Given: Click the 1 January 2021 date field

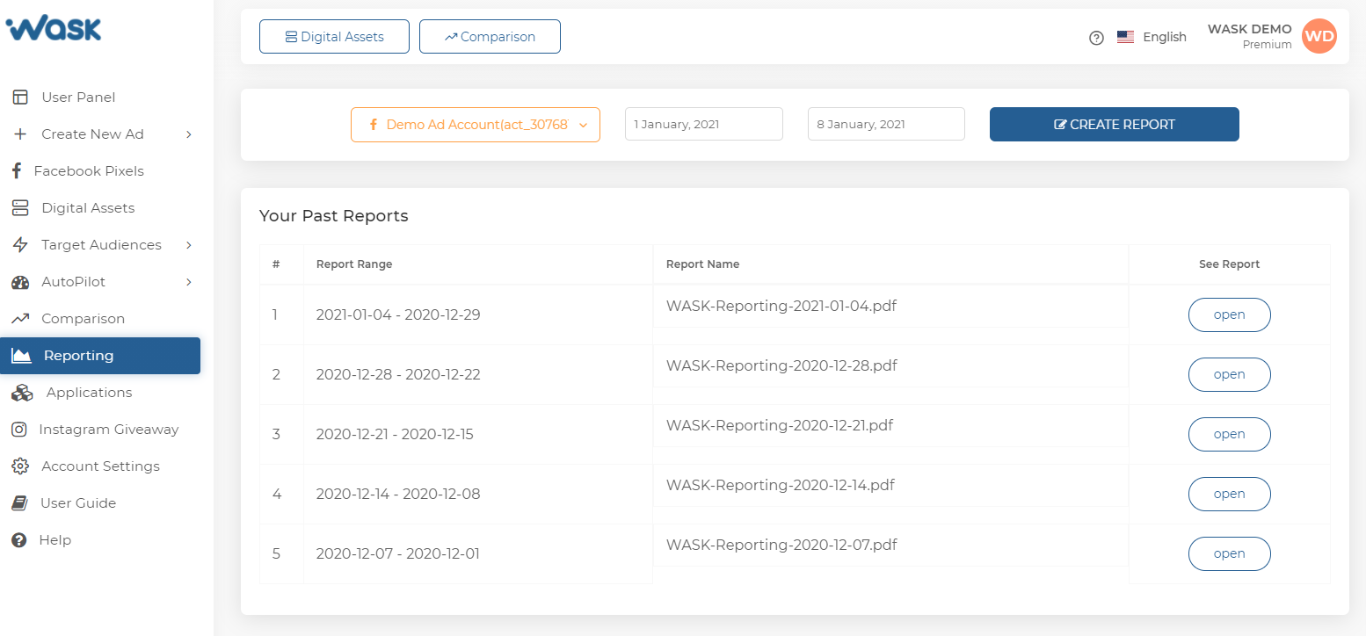Looking at the screenshot, I should (x=703, y=124).
